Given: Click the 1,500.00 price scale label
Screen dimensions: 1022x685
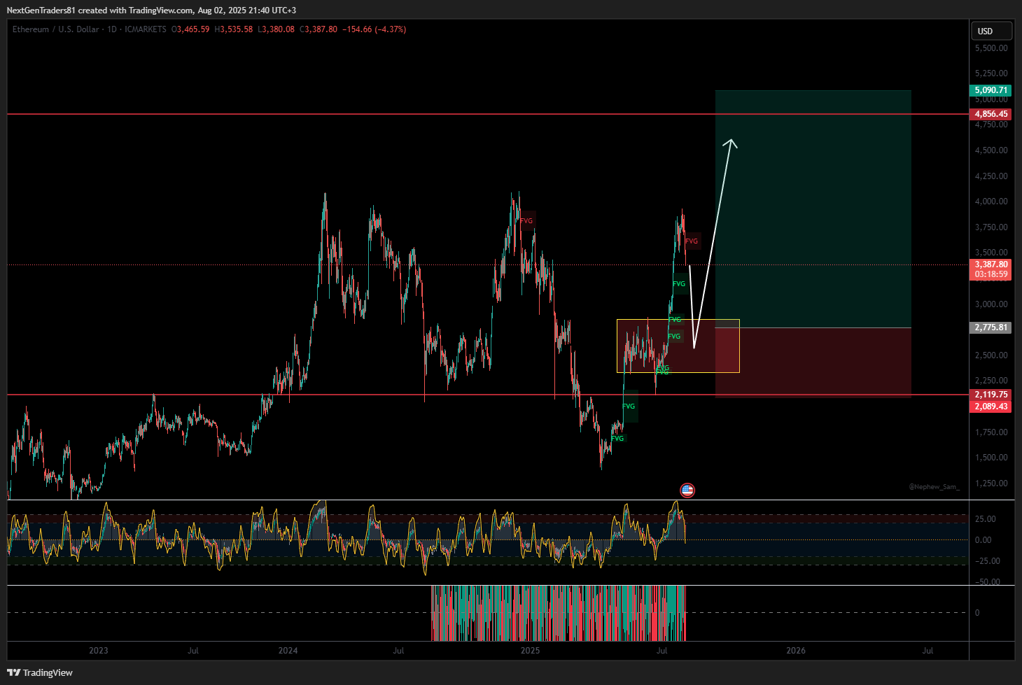Looking at the screenshot, I should click(991, 458).
